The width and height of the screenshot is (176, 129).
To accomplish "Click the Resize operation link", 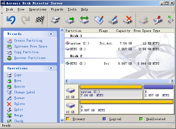I will pos(19,86).
